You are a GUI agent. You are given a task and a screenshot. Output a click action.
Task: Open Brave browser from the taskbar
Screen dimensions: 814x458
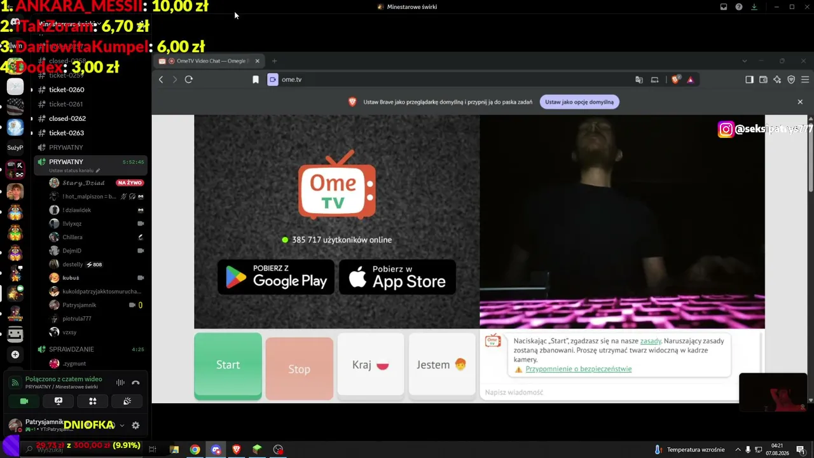coord(237,450)
